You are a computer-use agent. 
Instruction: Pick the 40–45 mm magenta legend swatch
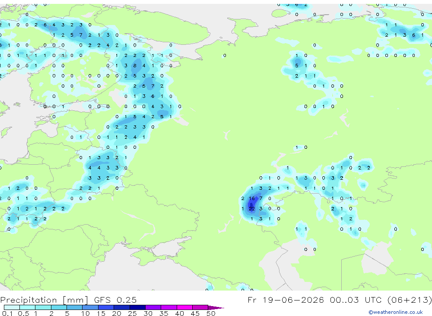click(x=184, y=307)
